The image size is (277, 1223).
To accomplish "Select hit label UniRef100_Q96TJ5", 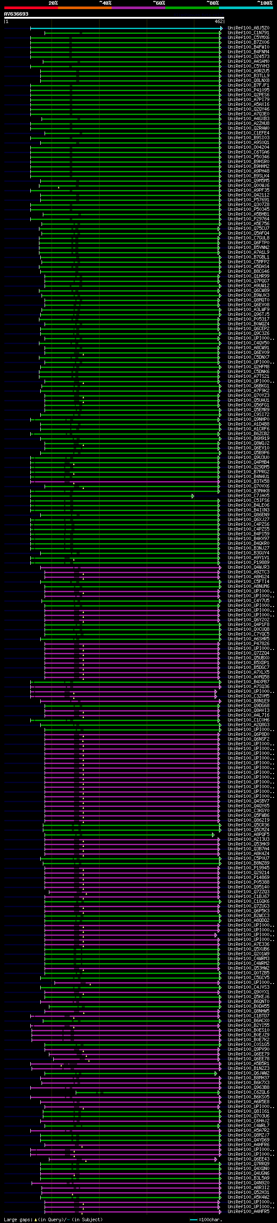I will (x=248, y=314).
